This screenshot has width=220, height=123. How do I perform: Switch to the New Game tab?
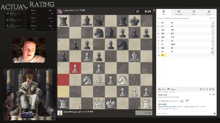point(179,12)
